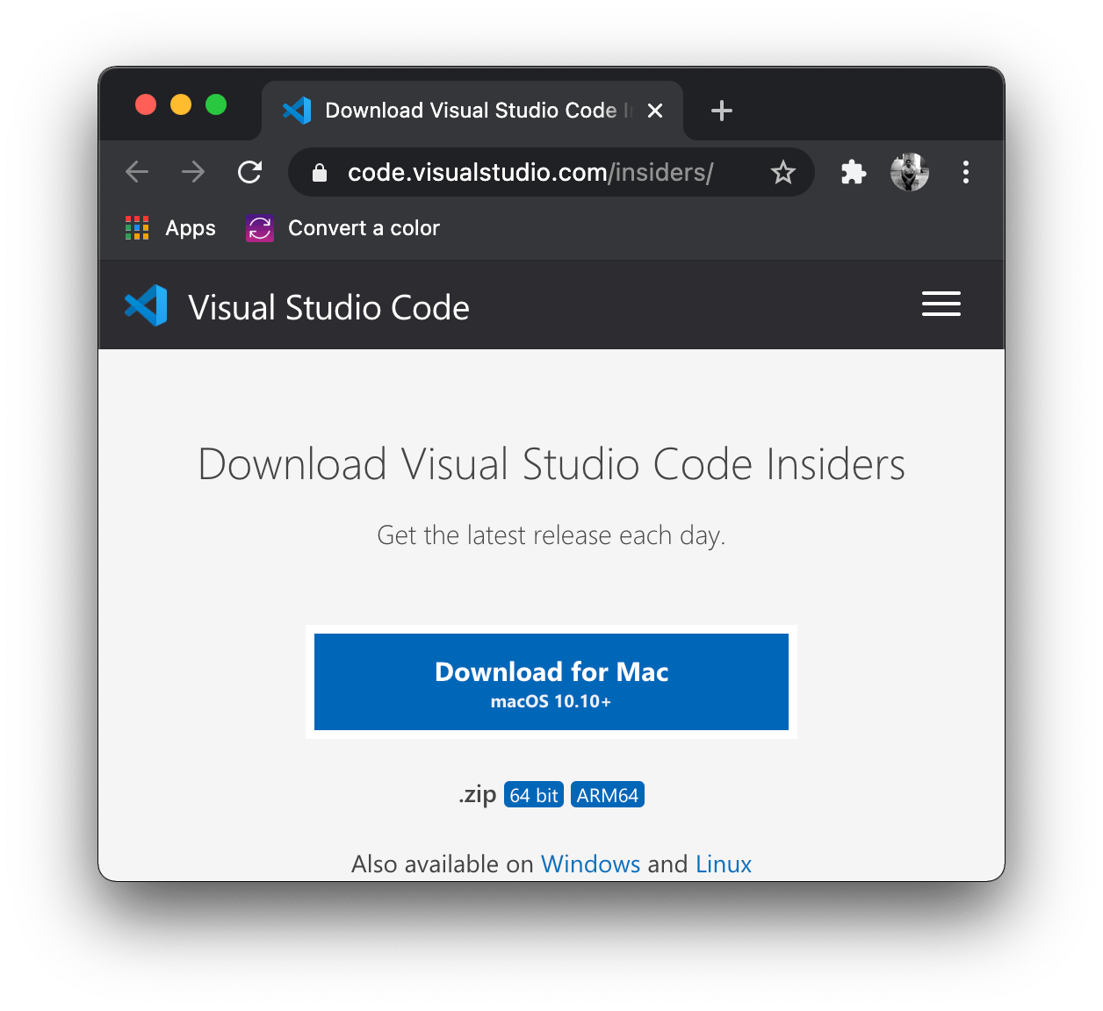
Task: Bookmark this page with the star icon
Action: pyautogui.click(x=782, y=172)
